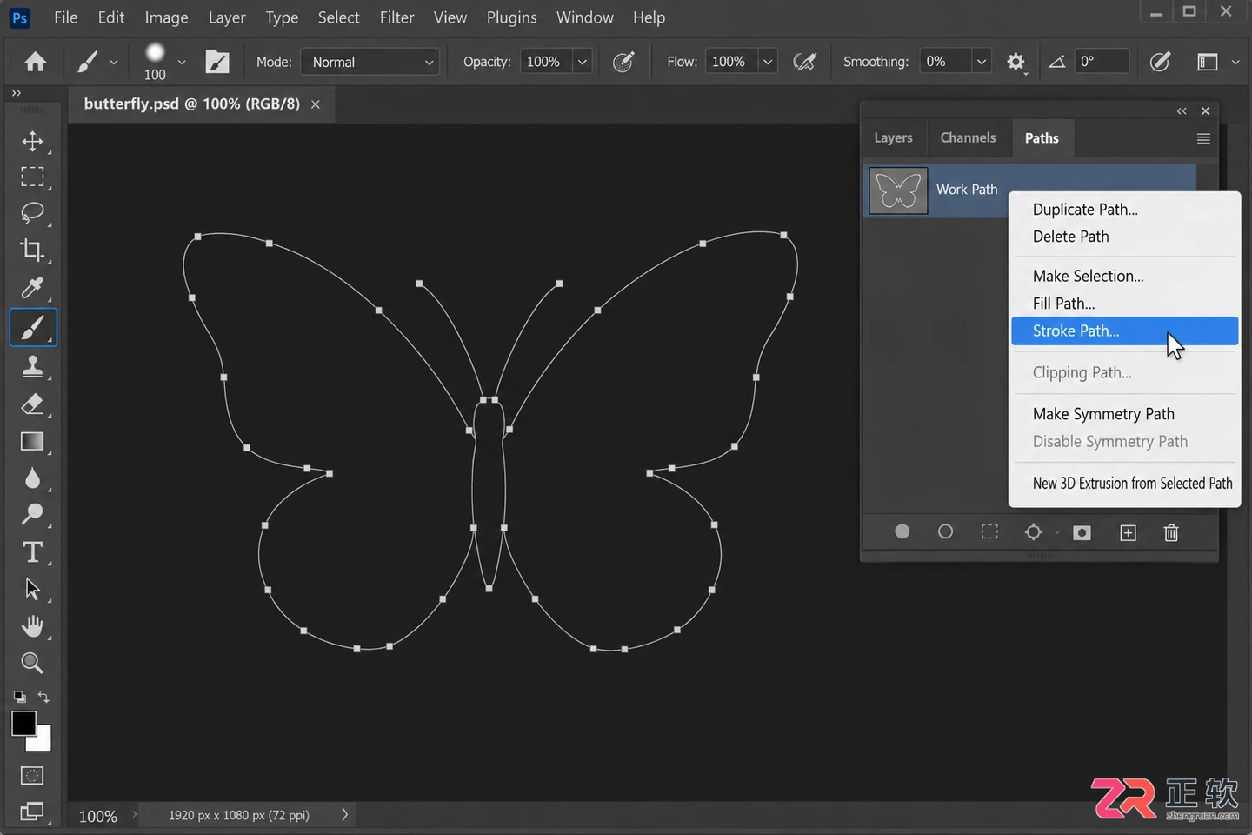Choose Stroke Path from context menu

coord(1125,331)
